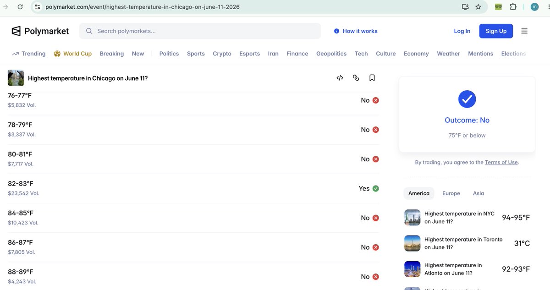Click the green extension icon in toolbar

tap(499, 7)
